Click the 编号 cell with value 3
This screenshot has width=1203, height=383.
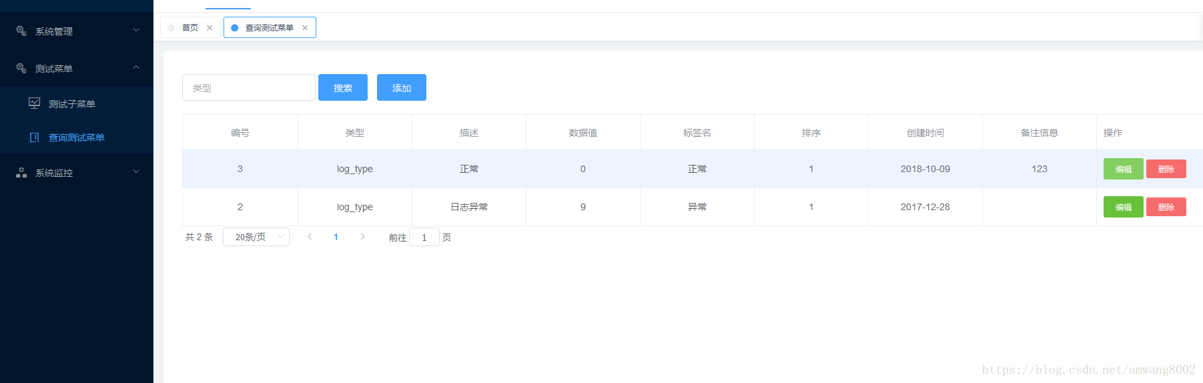(x=240, y=169)
